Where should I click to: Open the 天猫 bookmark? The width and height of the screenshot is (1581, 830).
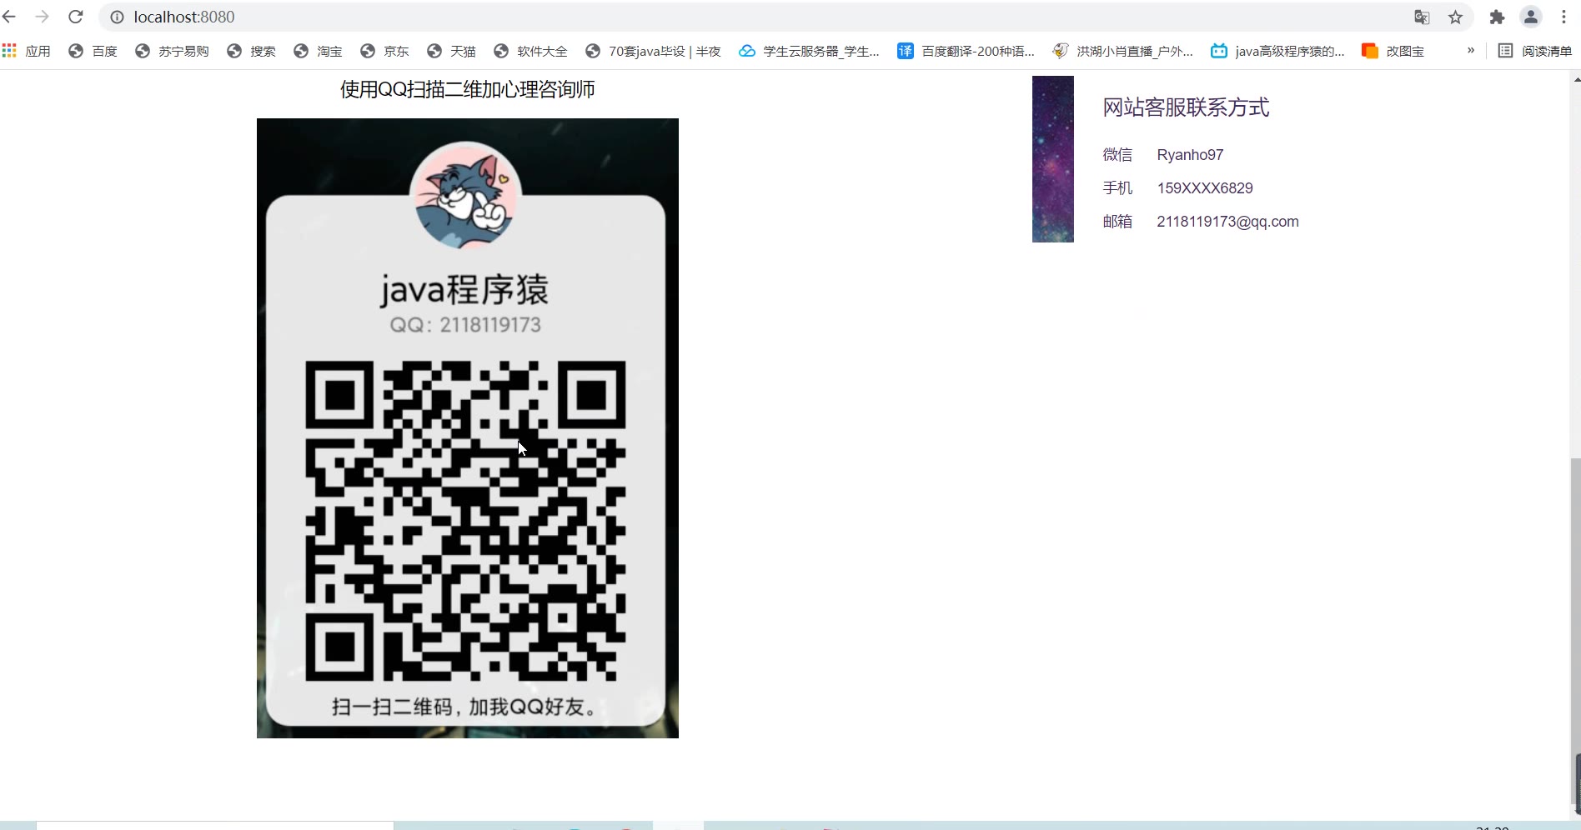pyautogui.click(x=451, y=51)
